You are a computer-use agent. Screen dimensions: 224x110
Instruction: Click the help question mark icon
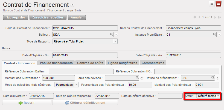click(x=72, y=5)
